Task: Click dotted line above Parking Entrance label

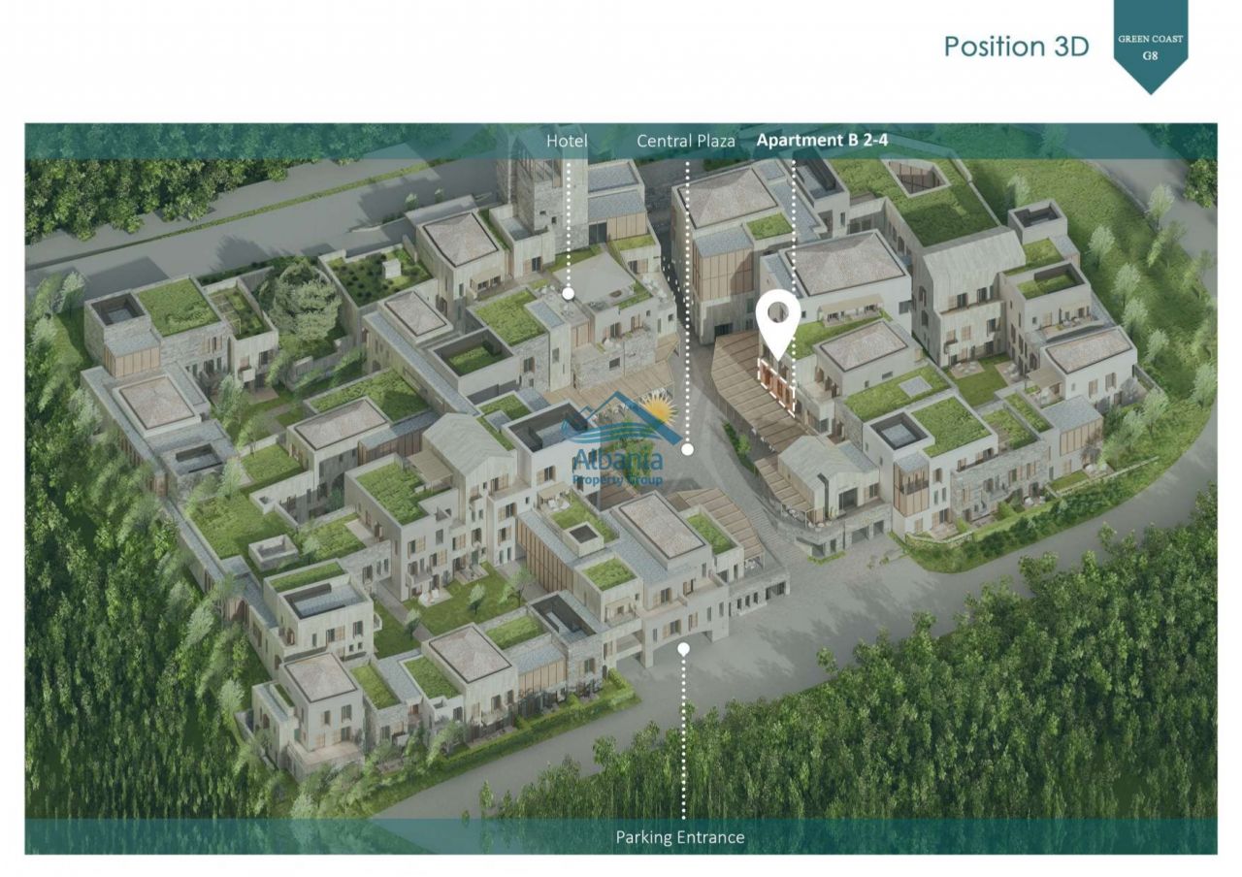Action: 683,737
